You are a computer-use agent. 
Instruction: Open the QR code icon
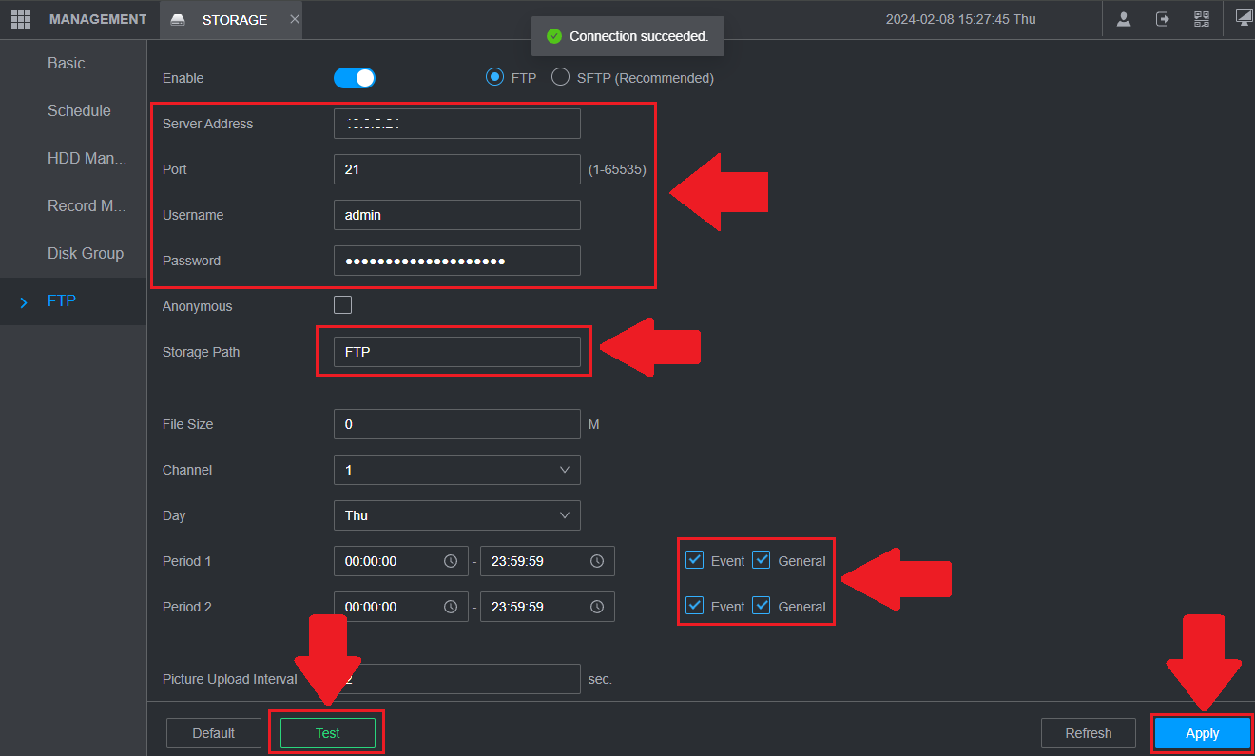(x=1202, y=19)
